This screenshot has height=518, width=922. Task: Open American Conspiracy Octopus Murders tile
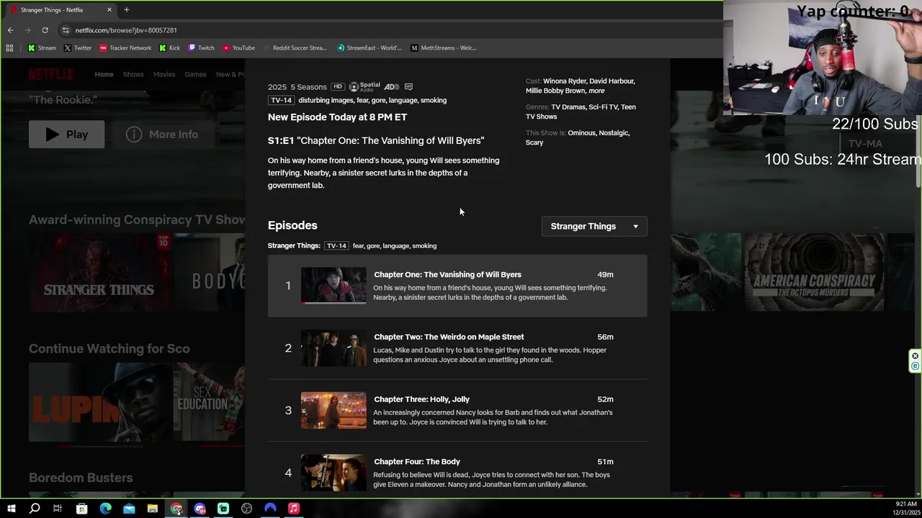814,272
